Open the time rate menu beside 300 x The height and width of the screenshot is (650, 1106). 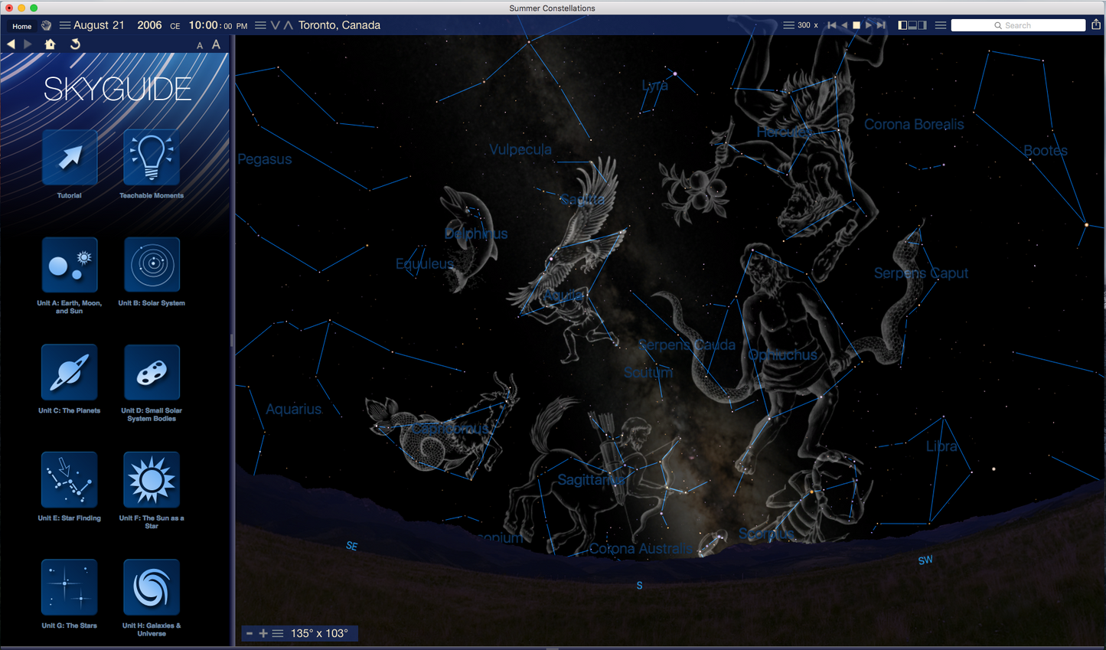click(788, 25)
